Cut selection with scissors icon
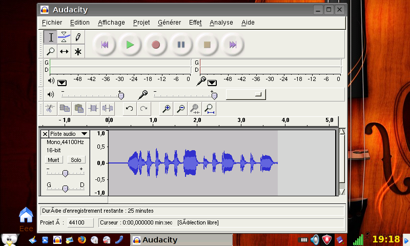410x246 pixels. click(50, 108)
